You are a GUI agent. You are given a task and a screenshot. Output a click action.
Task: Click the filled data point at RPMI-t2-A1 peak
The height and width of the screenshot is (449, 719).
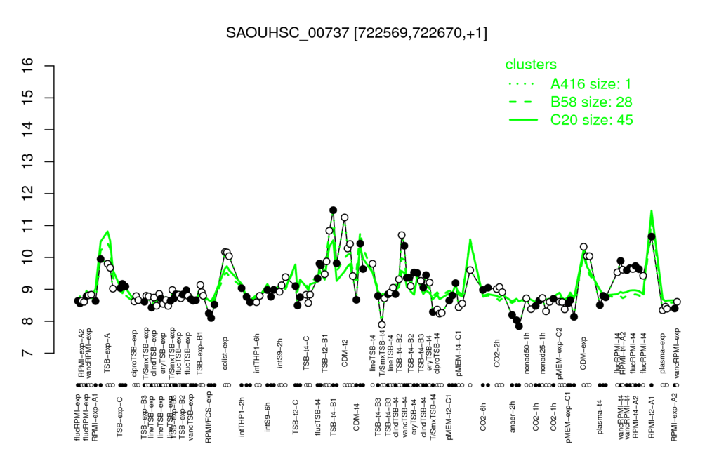click(x=651, y=236)
